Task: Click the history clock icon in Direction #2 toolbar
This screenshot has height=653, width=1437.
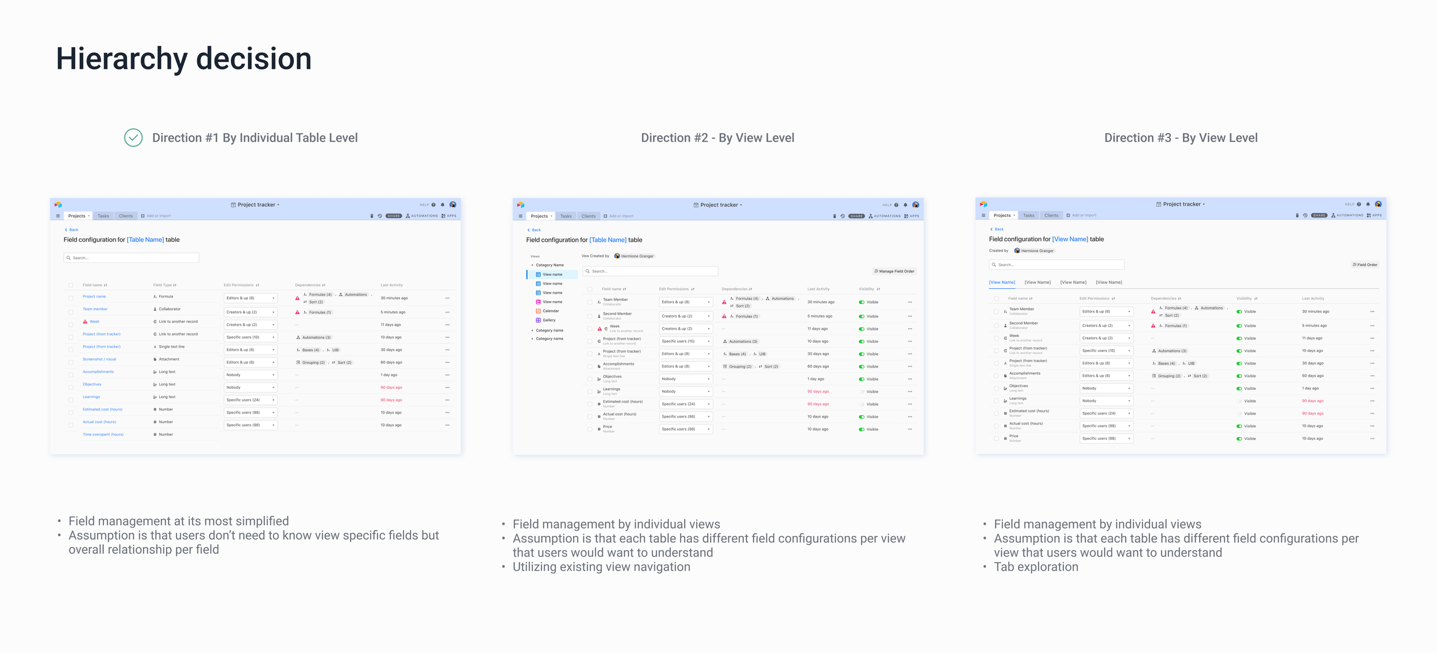Action: (x=843, y=217)
